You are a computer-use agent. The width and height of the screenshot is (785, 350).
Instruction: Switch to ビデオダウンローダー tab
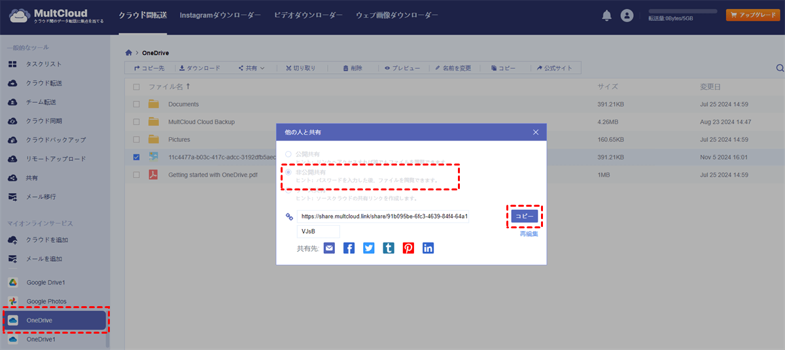308,14
